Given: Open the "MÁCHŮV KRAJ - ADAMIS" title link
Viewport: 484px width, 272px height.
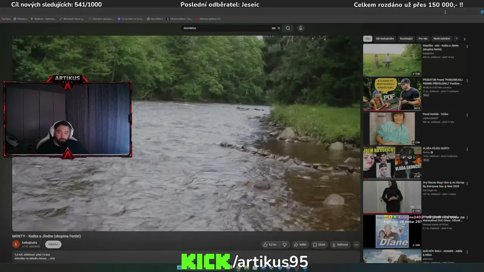Looking at the screenshot, I should pyautogui.click(x=442, y=253).
